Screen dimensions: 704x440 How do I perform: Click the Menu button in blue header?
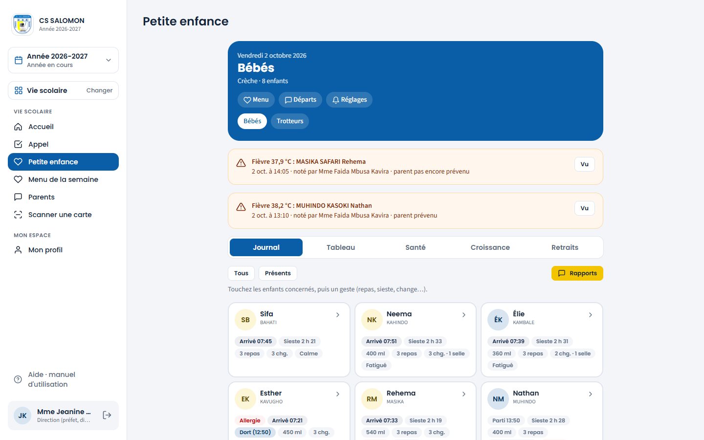(x=256, y=100)
